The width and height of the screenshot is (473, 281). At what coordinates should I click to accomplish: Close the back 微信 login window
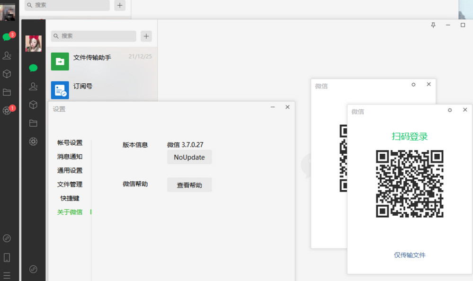click(x=428, y=84)
